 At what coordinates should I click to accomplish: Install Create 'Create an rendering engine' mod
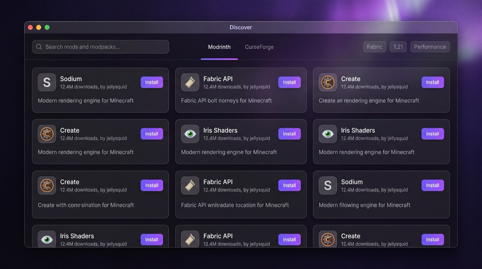(433, 82)
